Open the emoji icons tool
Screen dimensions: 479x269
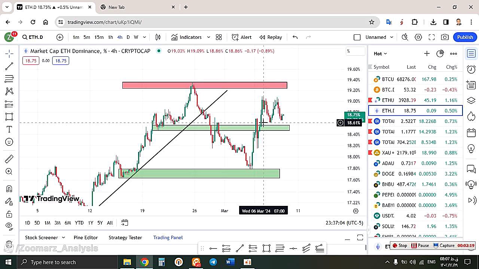pyautogui.click(x=9, y=142)
